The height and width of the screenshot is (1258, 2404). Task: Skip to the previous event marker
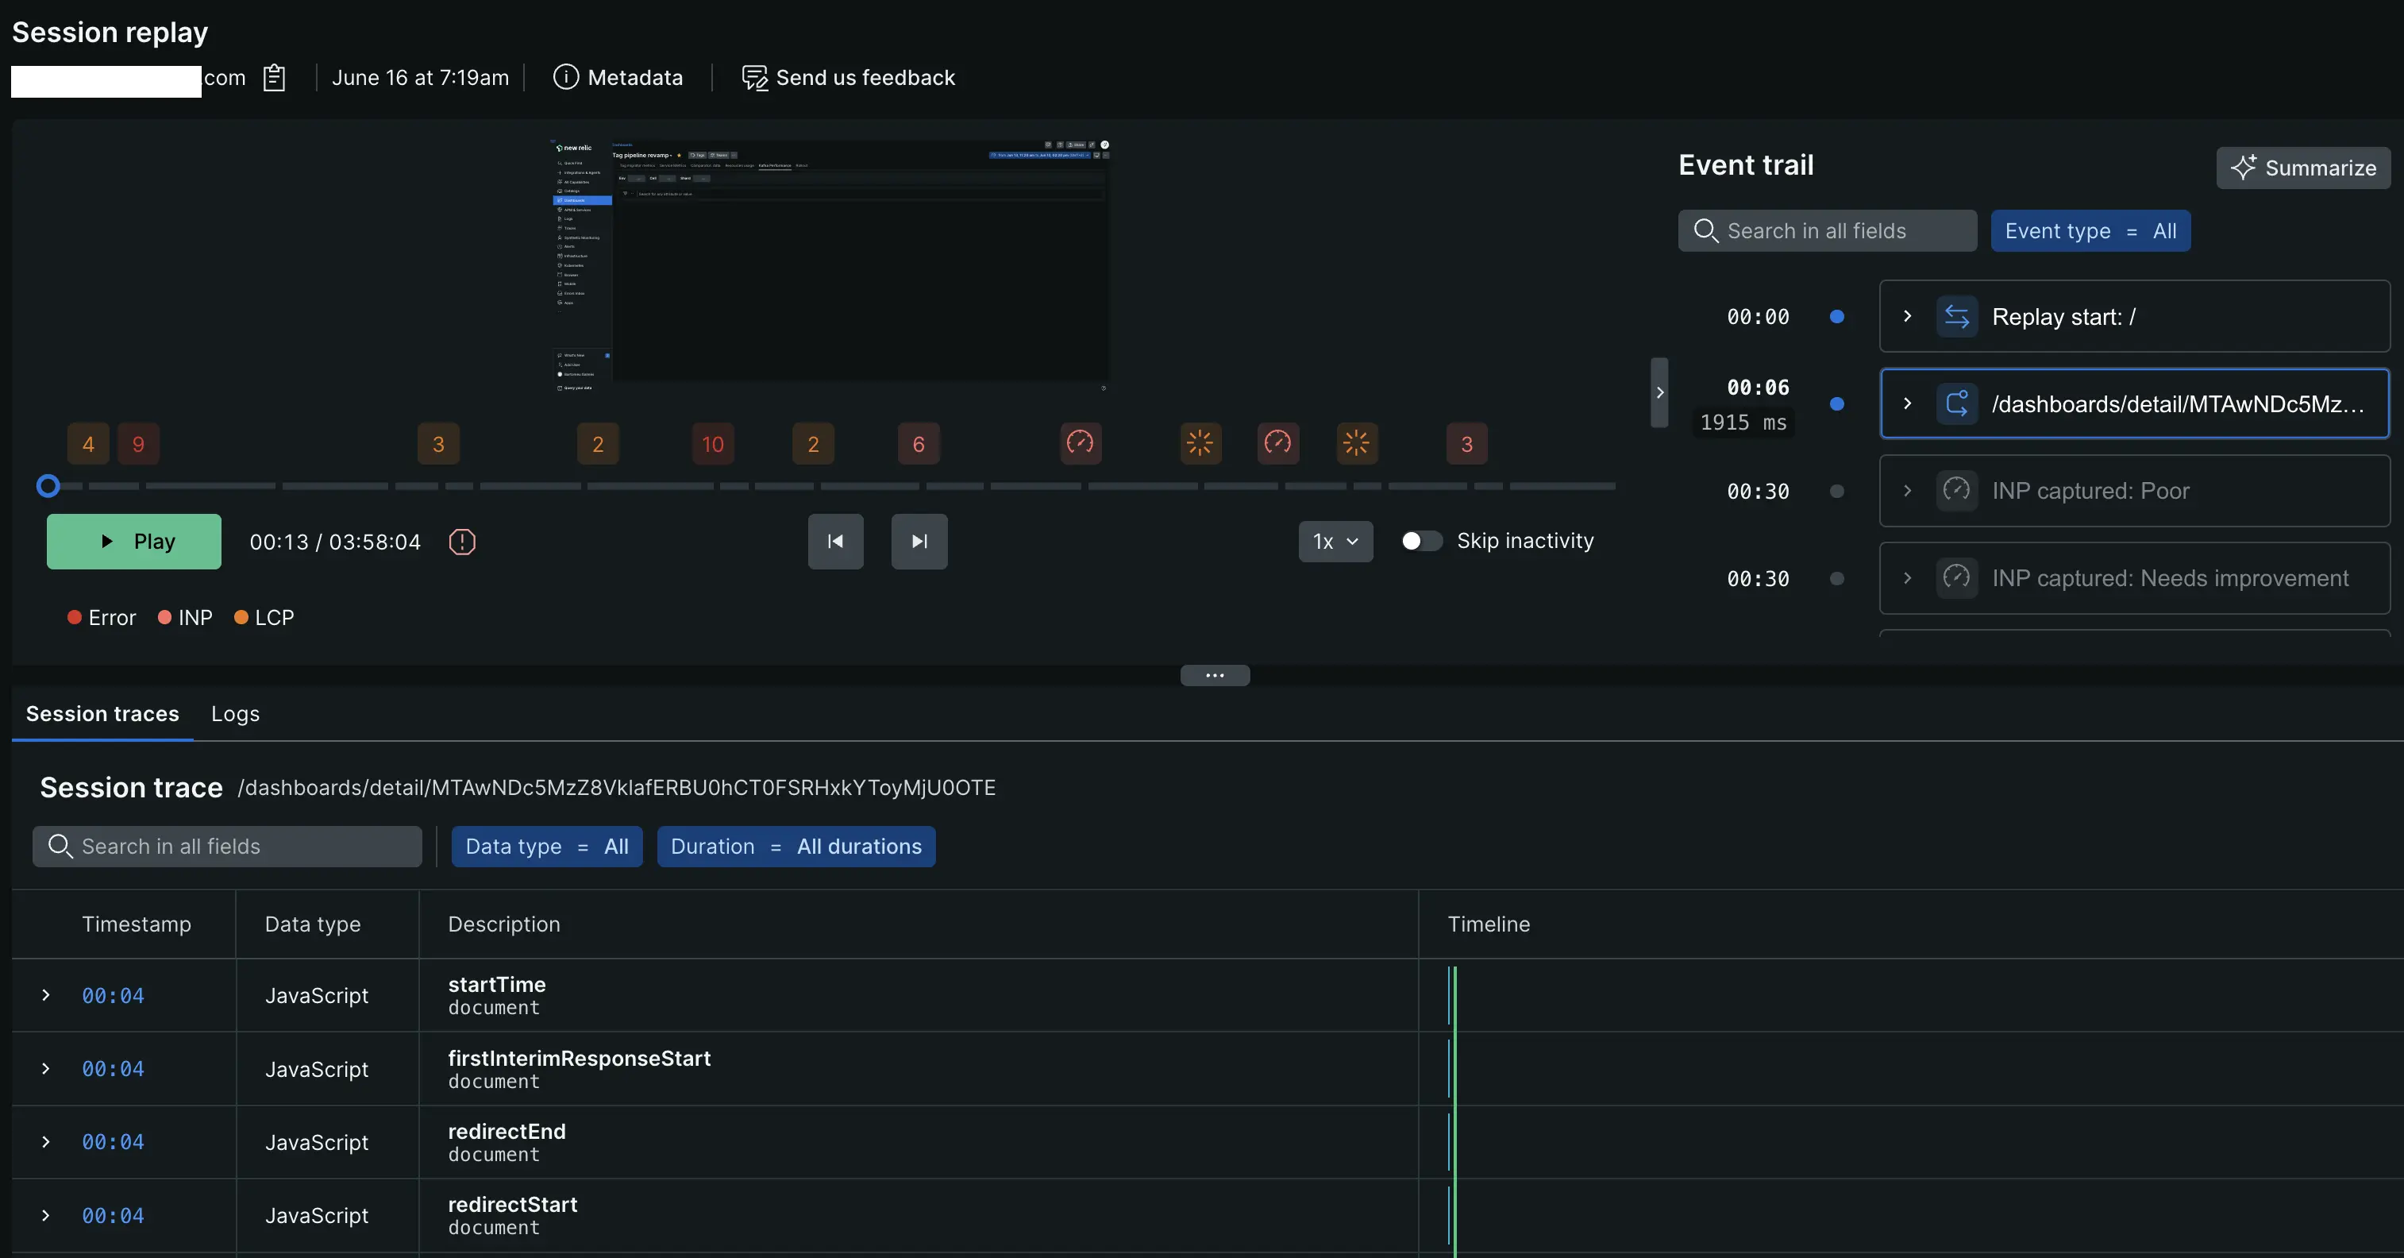point(835,542)
